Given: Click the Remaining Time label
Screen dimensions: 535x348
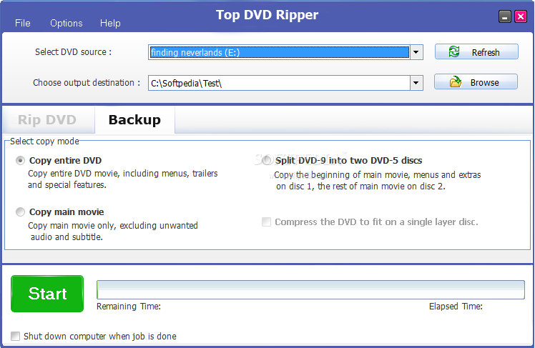Looking at the screenshot, I should tap(129, 306).
